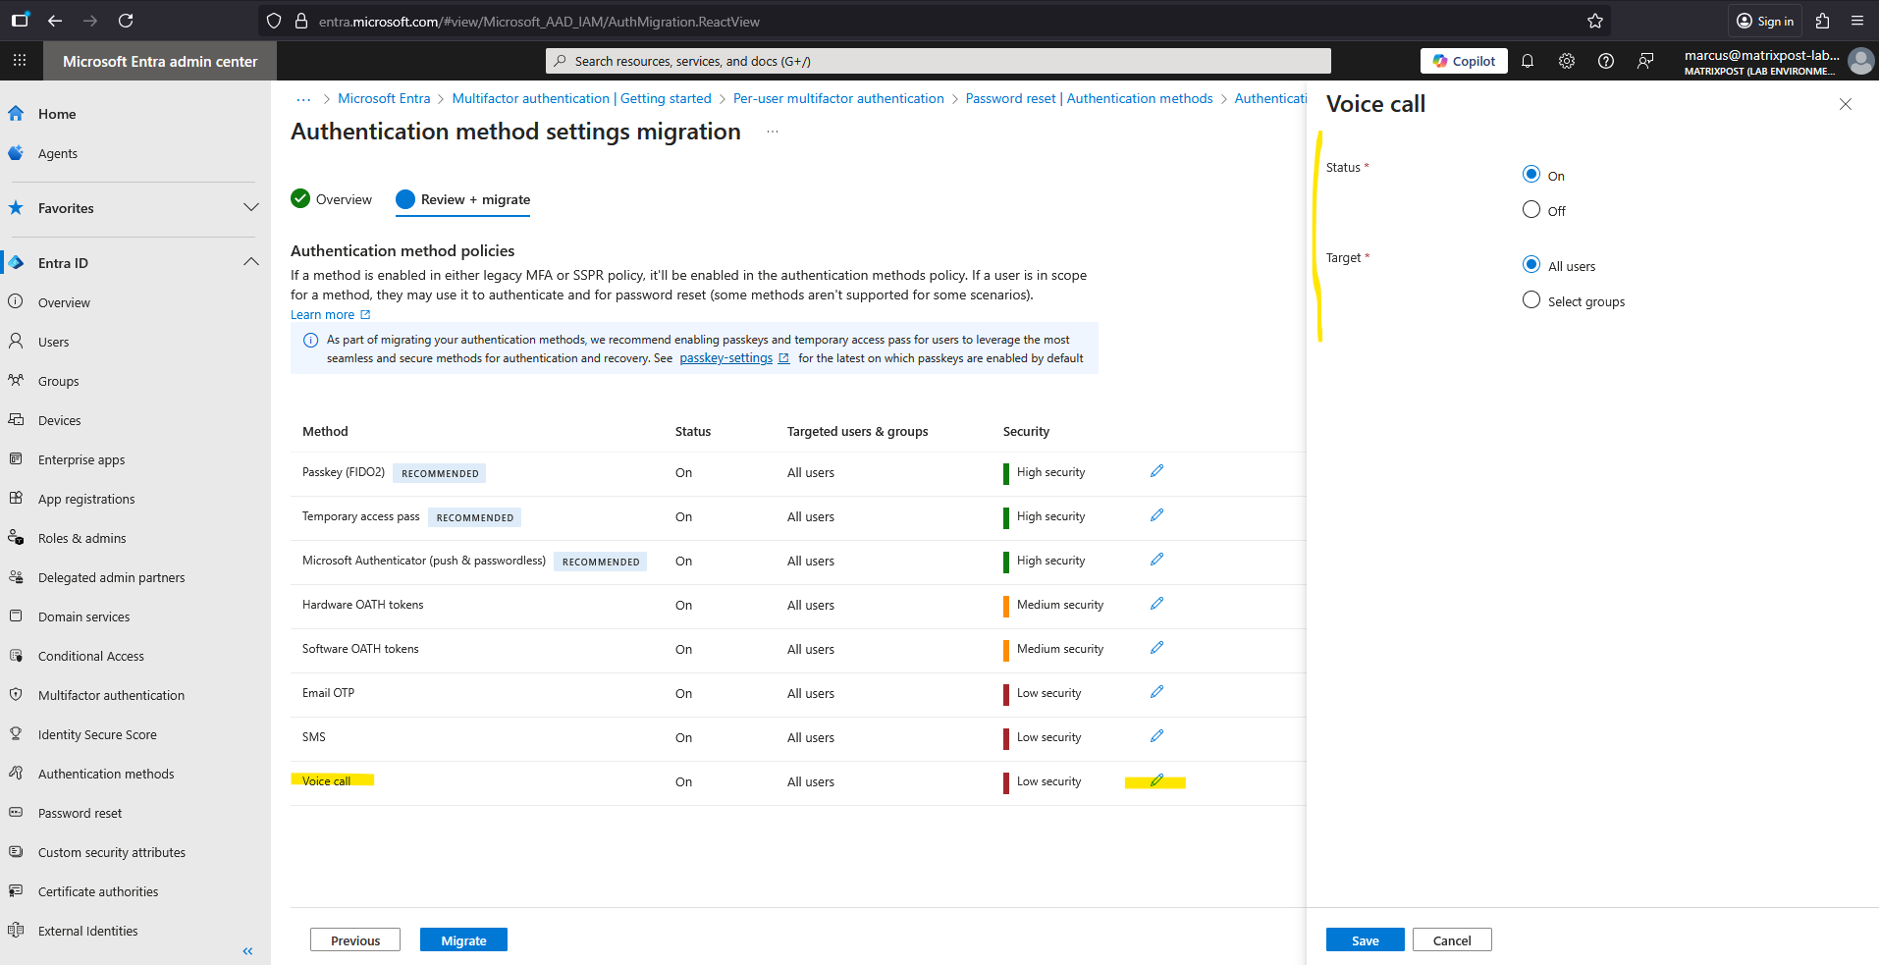Click the help question mark icon
1879x965 pixels.
tap(1605, 61)
